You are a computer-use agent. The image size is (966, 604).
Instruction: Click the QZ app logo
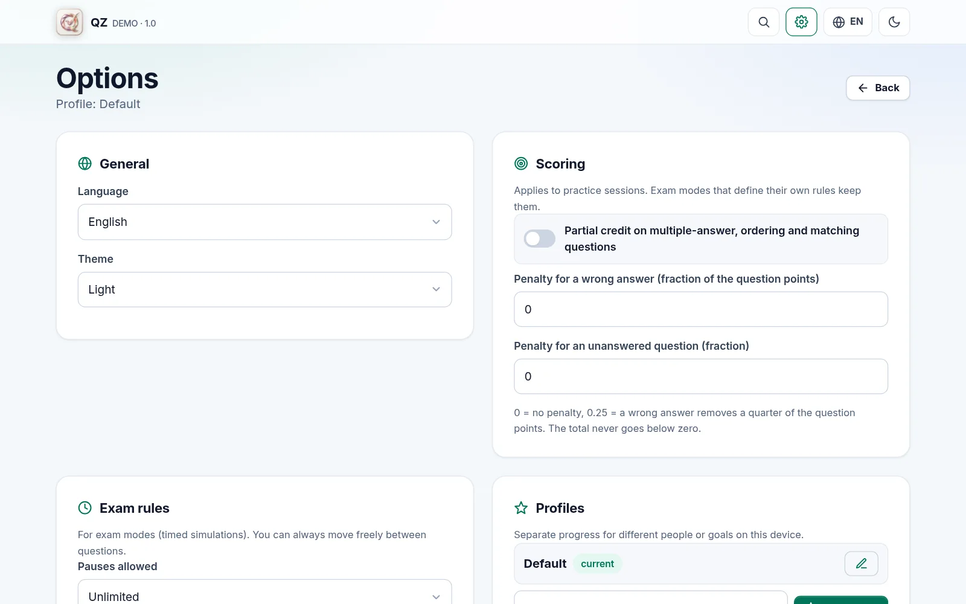[x=69, y=22]
